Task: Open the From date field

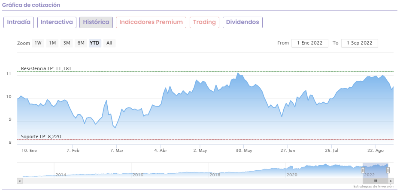Action: (310, 43)
